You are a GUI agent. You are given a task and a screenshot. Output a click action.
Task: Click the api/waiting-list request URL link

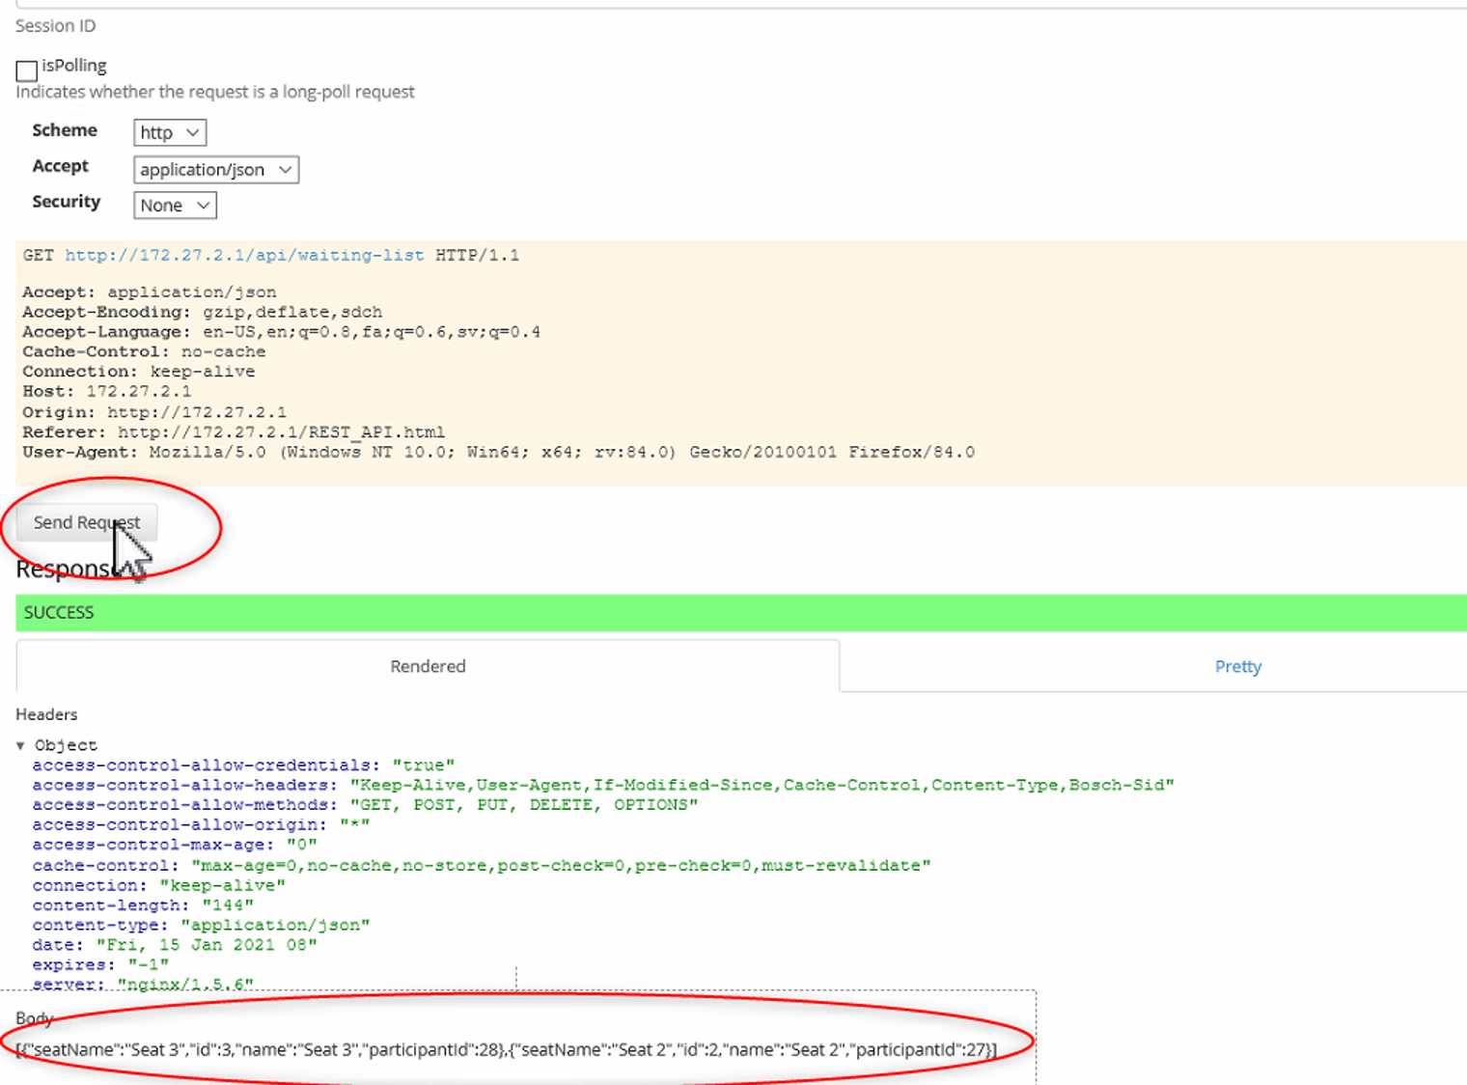(x=244, y=256)
